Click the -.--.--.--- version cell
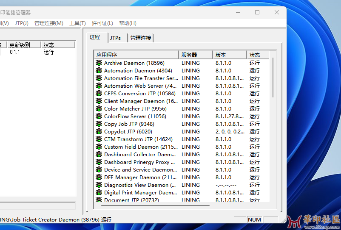The image size is (341, 230). 226,185
